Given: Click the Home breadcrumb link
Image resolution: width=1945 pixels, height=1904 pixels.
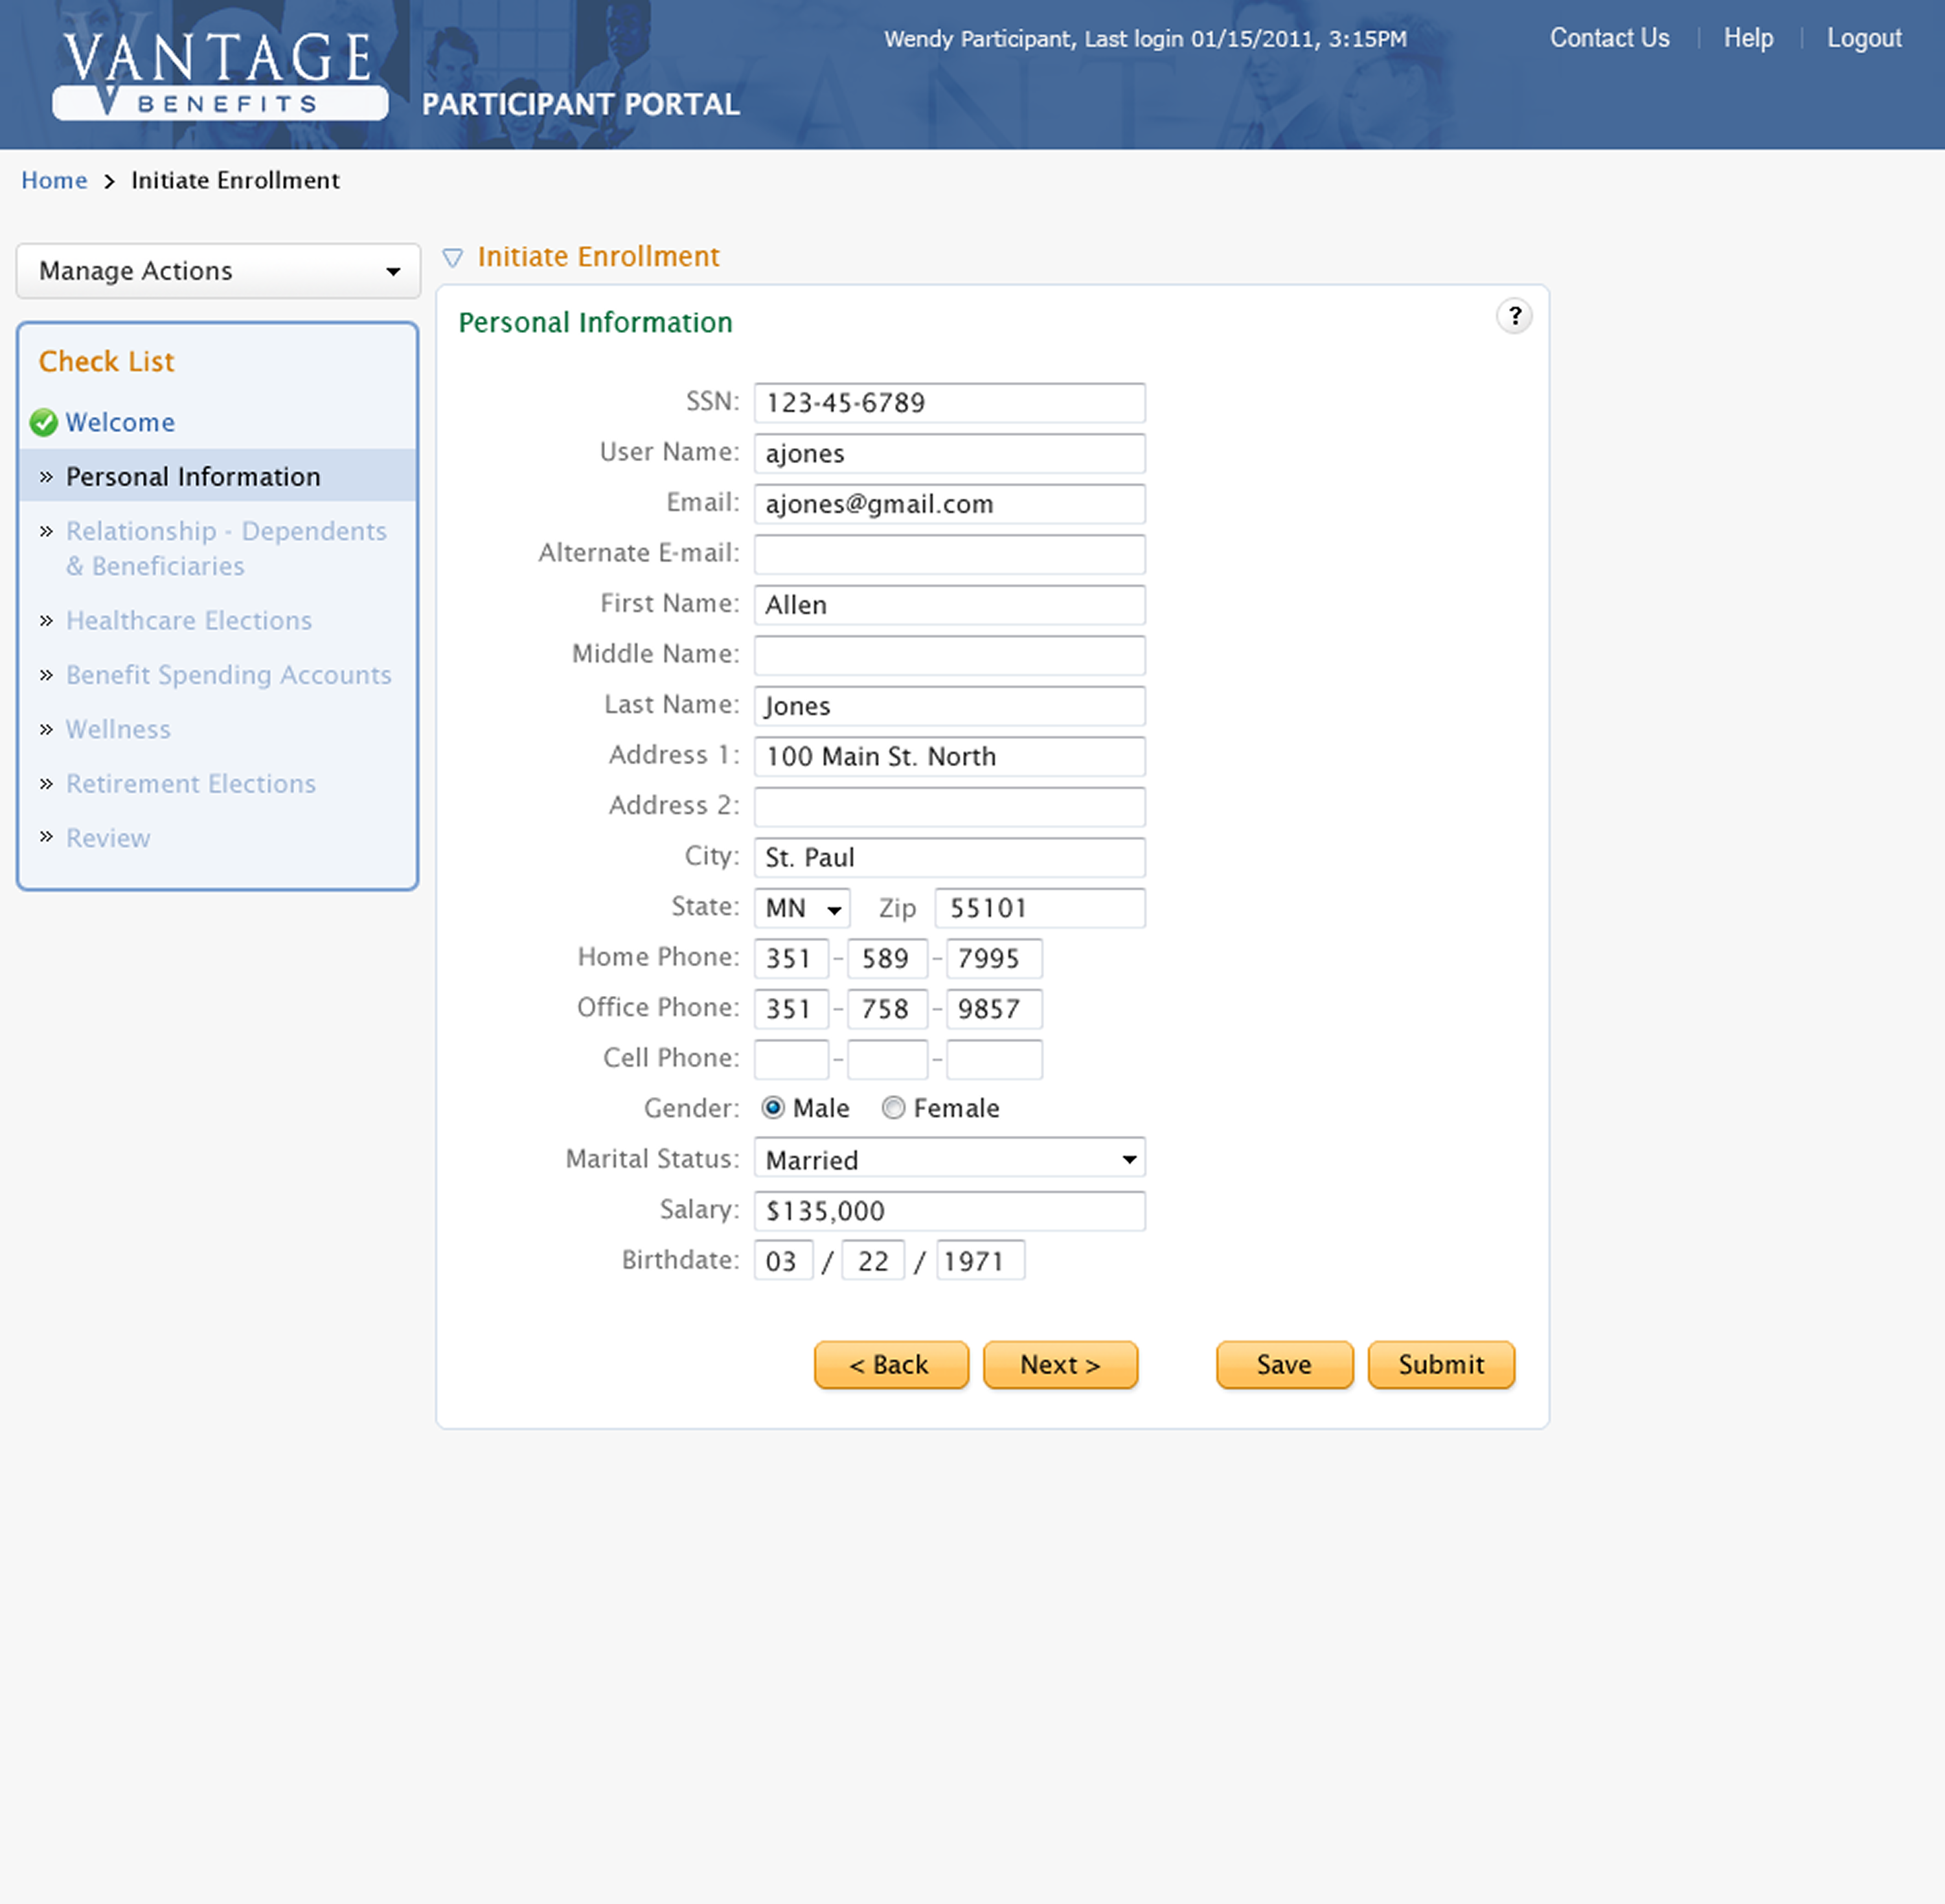Looking at the screenshot, I should [x=54, y=180].
